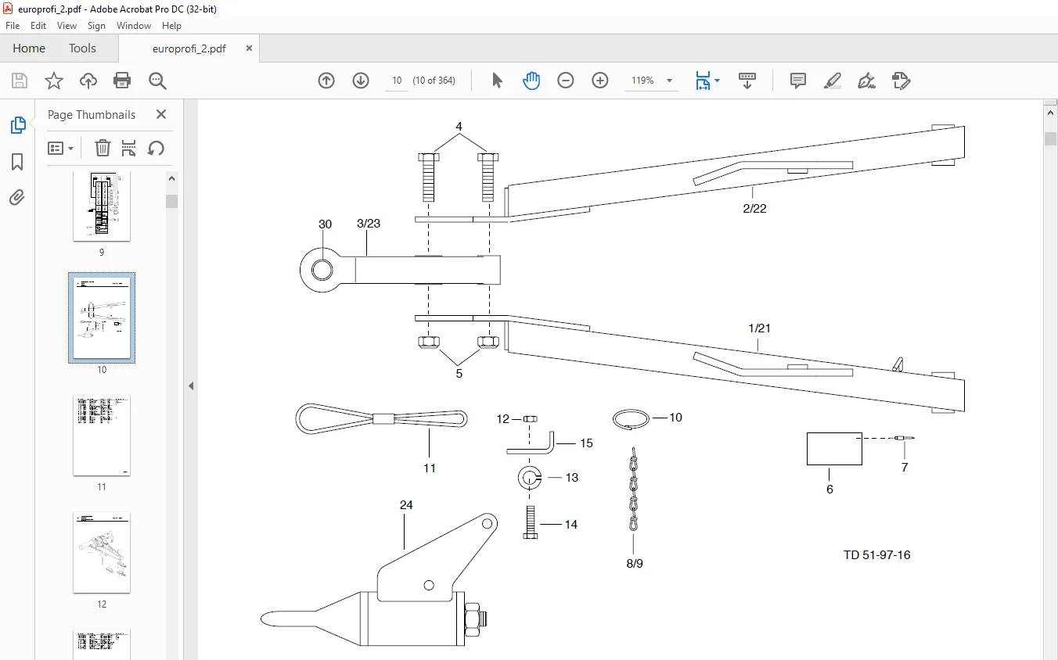The height and width of the screenshot is (660, 1058).
Task: Activate the hand pan tool
Action: pyautogui.click(x=531, y=81)
